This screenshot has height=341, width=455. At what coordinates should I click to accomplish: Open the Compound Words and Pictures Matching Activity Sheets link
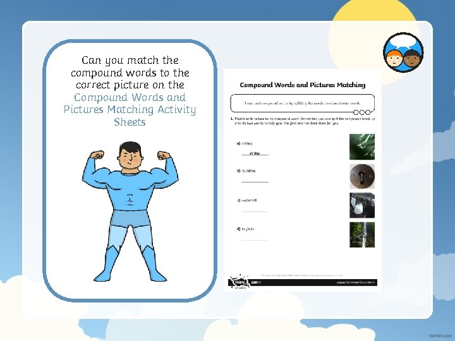click(x=130, y=110)
